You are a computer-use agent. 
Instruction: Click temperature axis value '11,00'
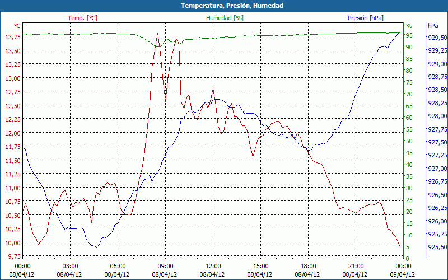click(x=13, y=188)
